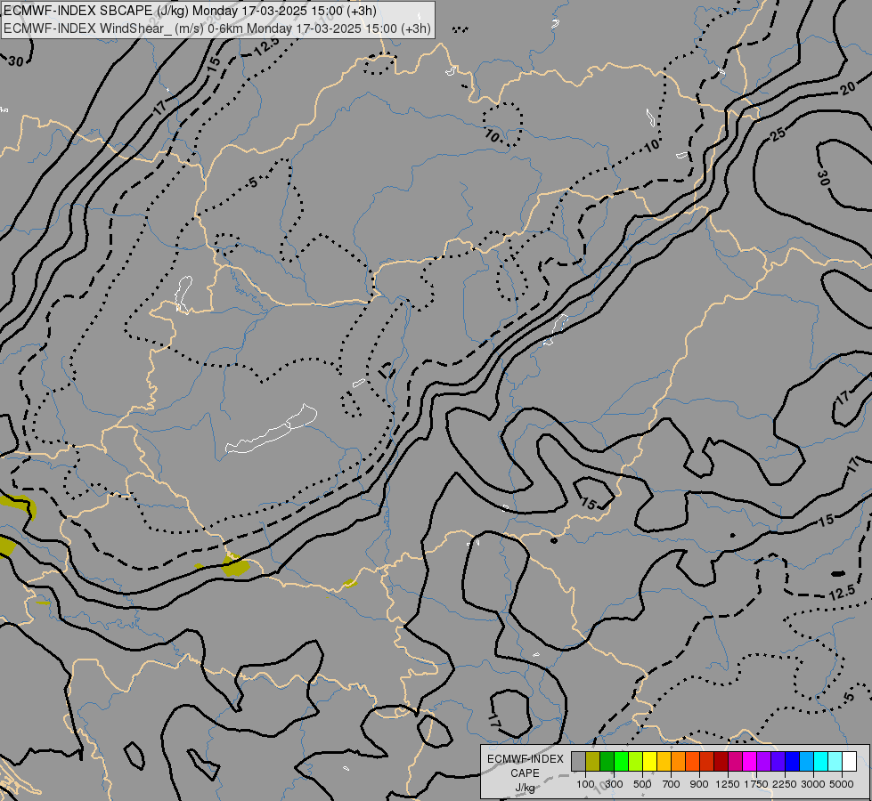Select the indigo swatch before 2250 tick
Image resolution: width=872 pixels, height=801 pixels.
778,761
